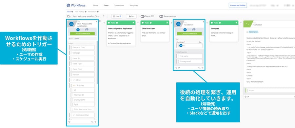This screenshot has height=128, width=295.
Task: Click the Event ID output field
Action: 82,58
